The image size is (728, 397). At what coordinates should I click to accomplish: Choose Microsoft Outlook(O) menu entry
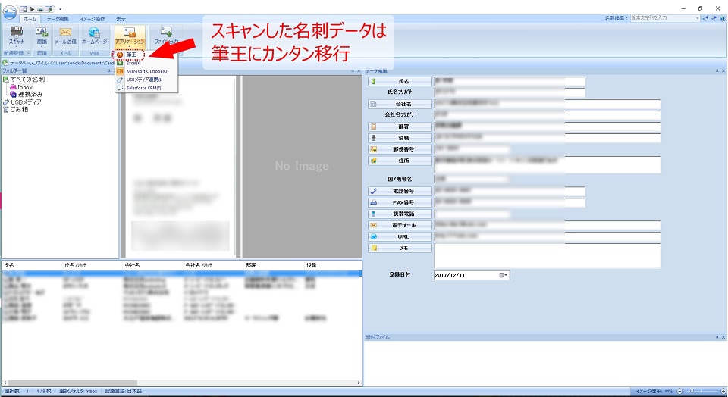pos(146,71)
